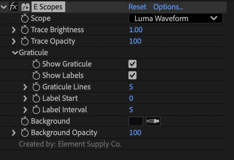Viewport: 234px width, 160px height.
Task: Open the Luma Waveform scope dropdown
Action: (x=175, y=18)
